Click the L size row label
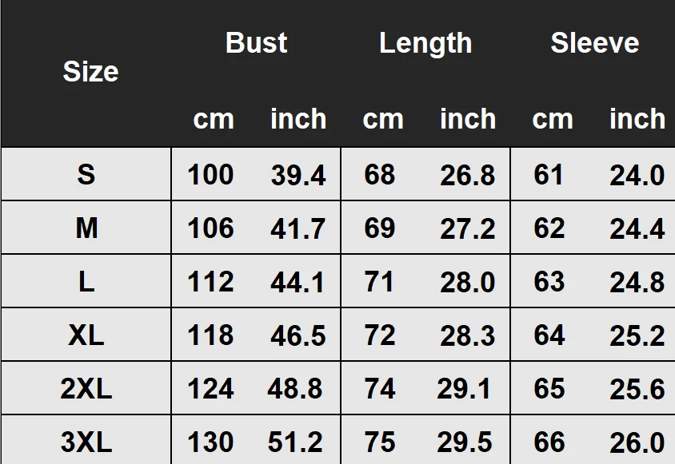 [86, 282]
